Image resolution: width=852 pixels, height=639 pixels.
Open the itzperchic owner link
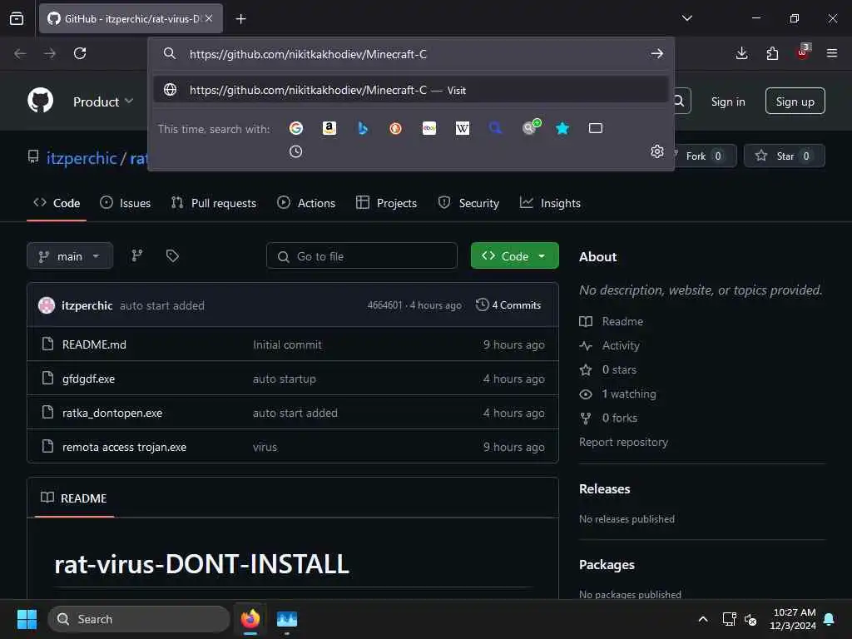pyautogui.click(x=82, y=158)
